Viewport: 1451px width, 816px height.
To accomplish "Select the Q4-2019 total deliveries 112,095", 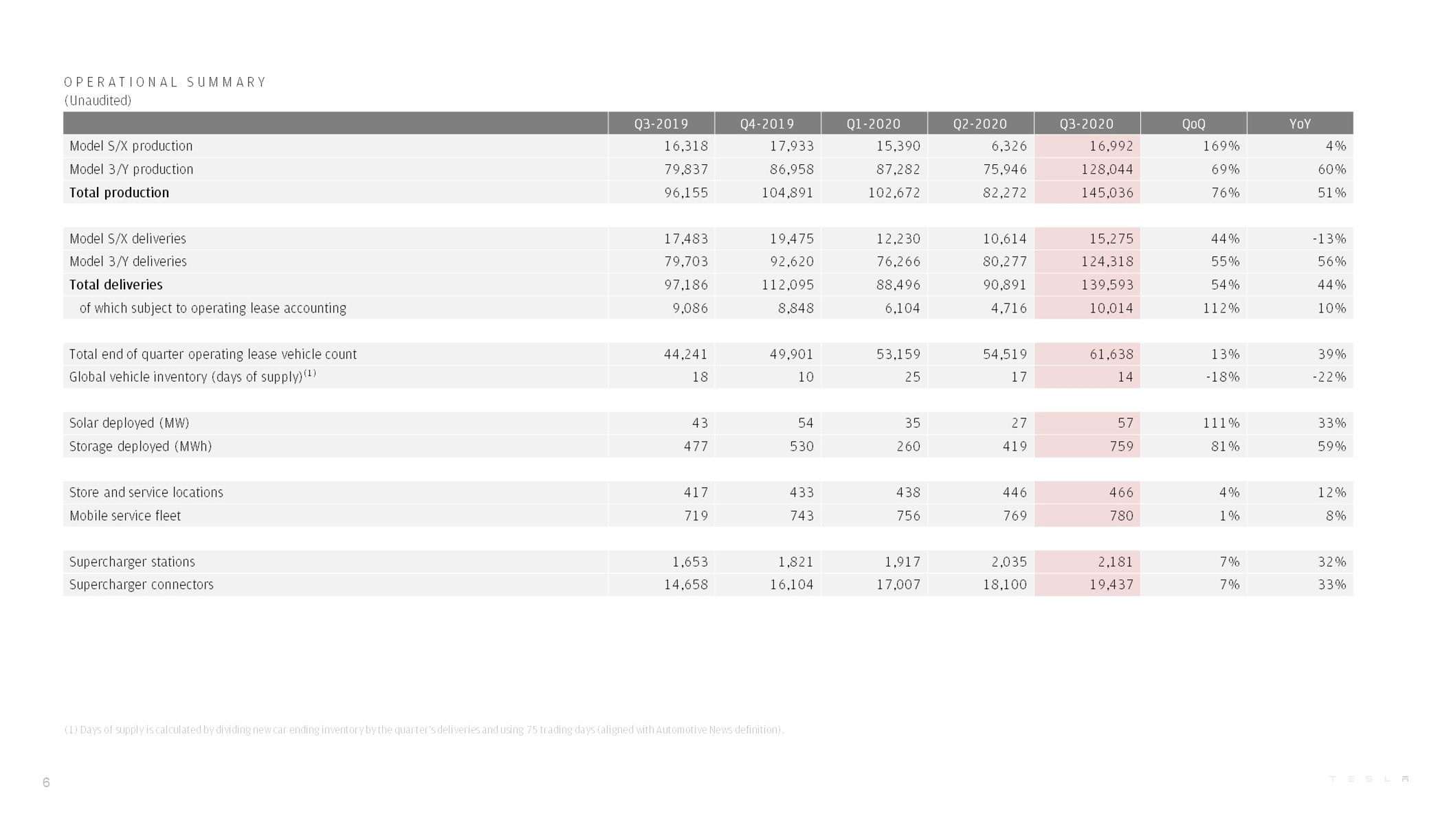I will 788,285.
